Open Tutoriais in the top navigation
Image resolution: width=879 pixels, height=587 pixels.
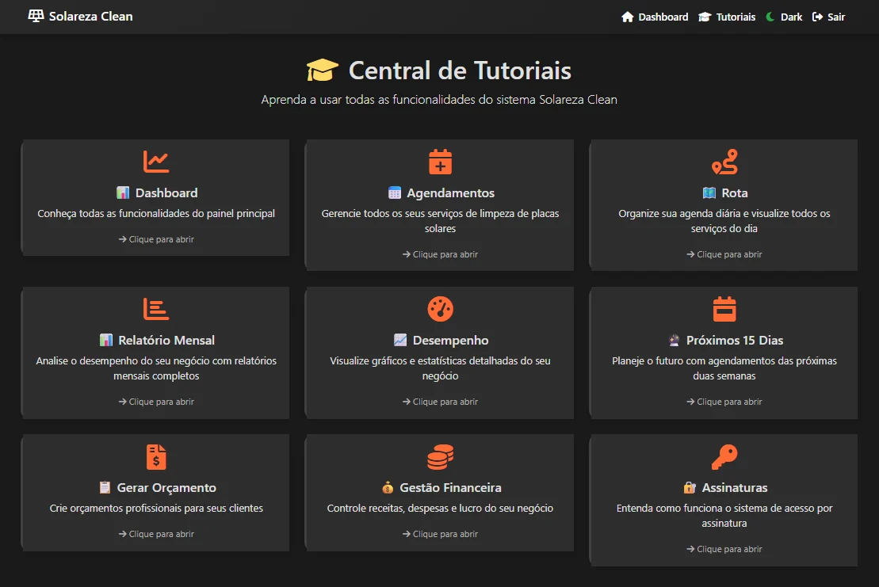727,17
